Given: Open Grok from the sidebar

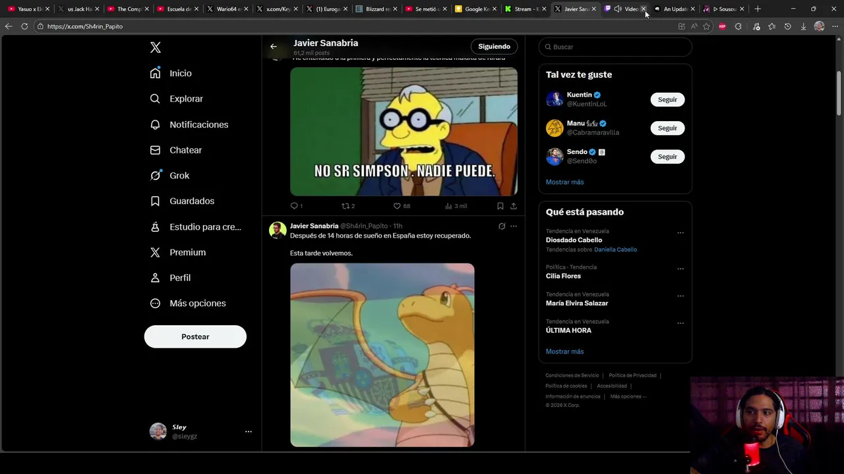Looking at the screenshot, I should click(x=170, y=176).
